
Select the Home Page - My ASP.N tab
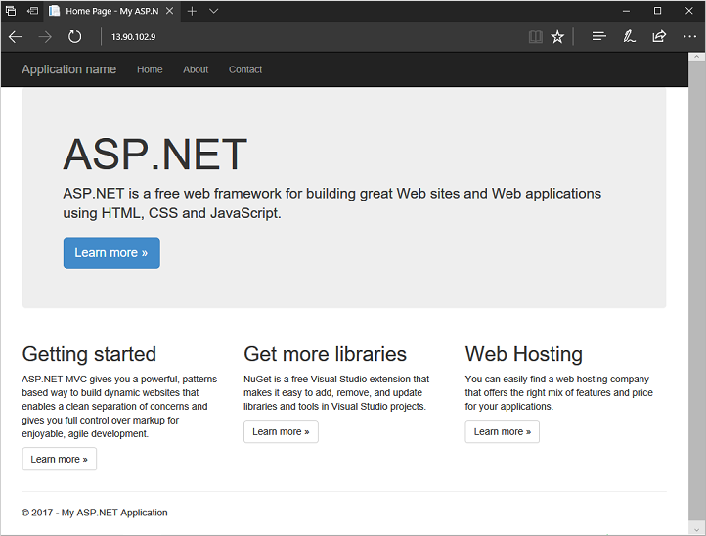click(x=111, y=11)
